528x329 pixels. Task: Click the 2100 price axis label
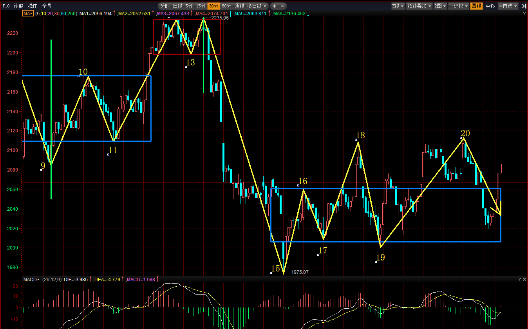pos(12,150)
